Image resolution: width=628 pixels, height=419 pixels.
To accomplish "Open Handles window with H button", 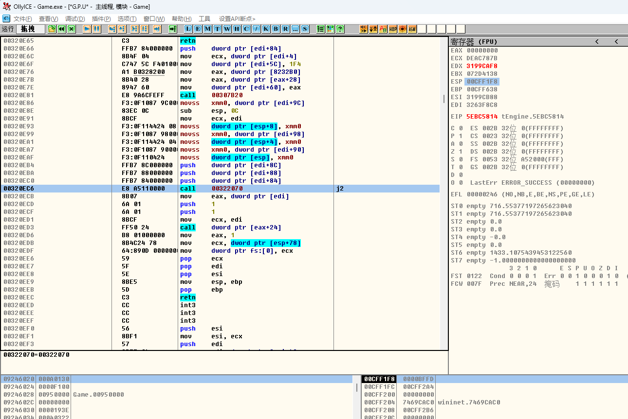I will pyautogui.click(x=237, y=29).
